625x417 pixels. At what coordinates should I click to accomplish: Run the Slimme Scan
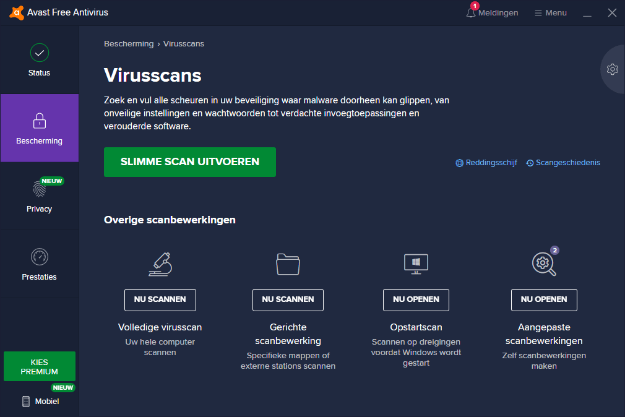[x=189, y=161]
